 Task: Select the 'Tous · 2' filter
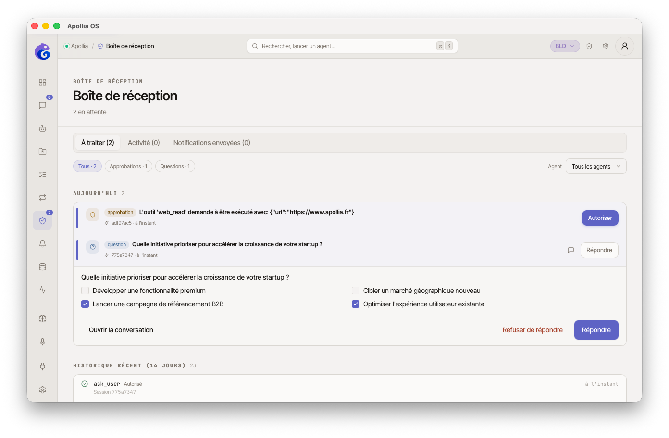click(x=87, y=166)
